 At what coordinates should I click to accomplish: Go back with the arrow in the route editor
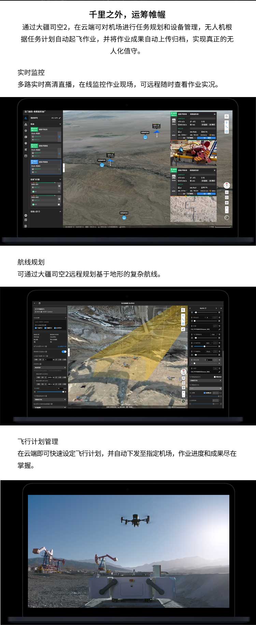pyautogui.click(x=34, y=303)
